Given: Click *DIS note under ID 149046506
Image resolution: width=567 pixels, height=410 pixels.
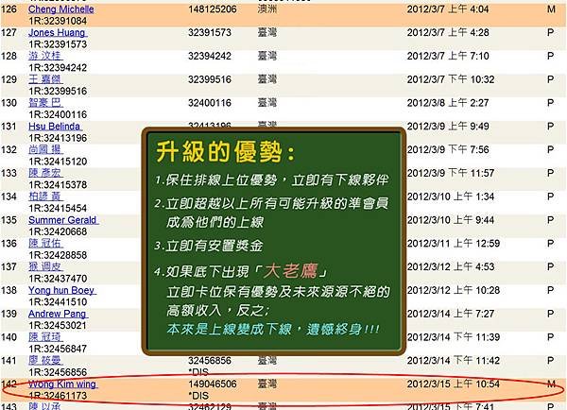Looking at the screenshot, I should click(198, 396).
